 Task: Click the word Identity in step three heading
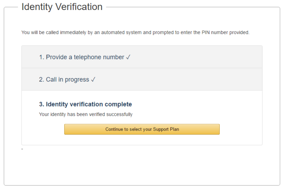[x=56, y=104]
